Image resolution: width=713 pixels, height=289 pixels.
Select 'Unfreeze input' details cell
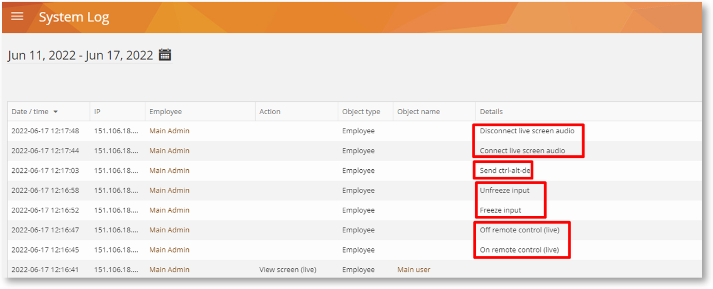point(504,190)
